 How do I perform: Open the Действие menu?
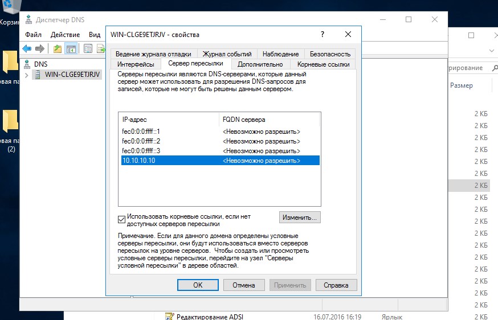[x=65, y=35]
